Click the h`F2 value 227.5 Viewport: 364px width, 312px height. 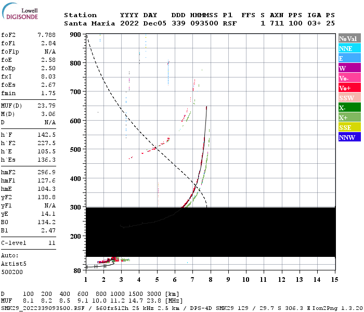tap(46, 143)
